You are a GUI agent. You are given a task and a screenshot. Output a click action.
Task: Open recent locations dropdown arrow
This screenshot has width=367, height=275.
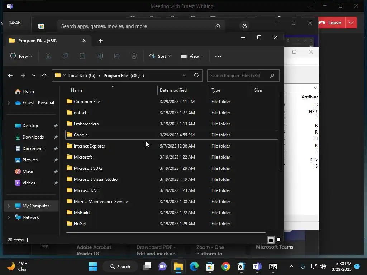34,76
